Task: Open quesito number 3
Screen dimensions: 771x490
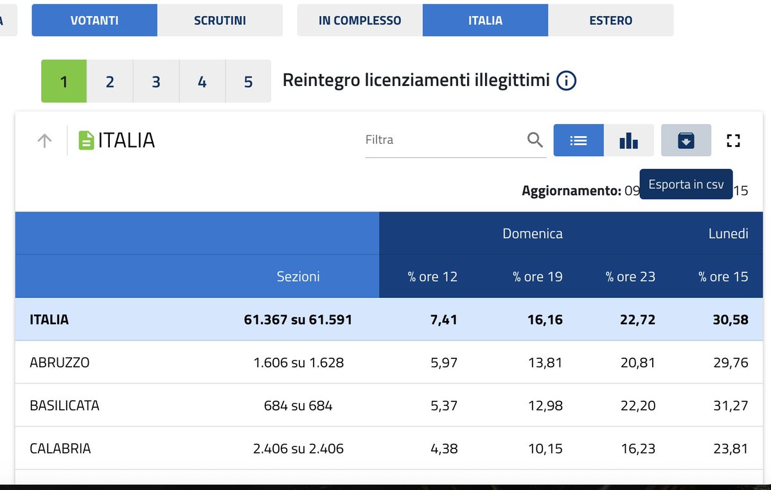Action: (x=155, y=81)
